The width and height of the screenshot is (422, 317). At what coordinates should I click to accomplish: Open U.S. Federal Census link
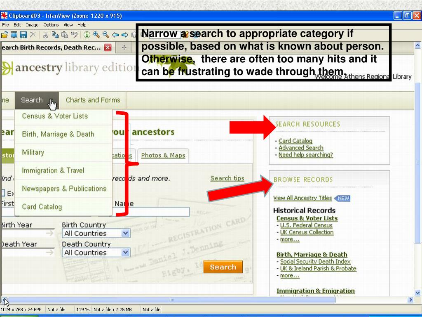click(306, 225)
